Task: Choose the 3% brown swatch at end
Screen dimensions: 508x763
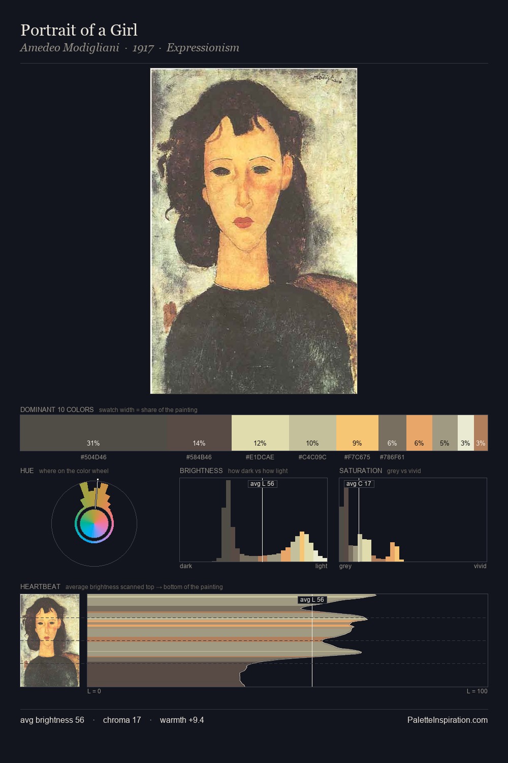Action: coord(481,433)
